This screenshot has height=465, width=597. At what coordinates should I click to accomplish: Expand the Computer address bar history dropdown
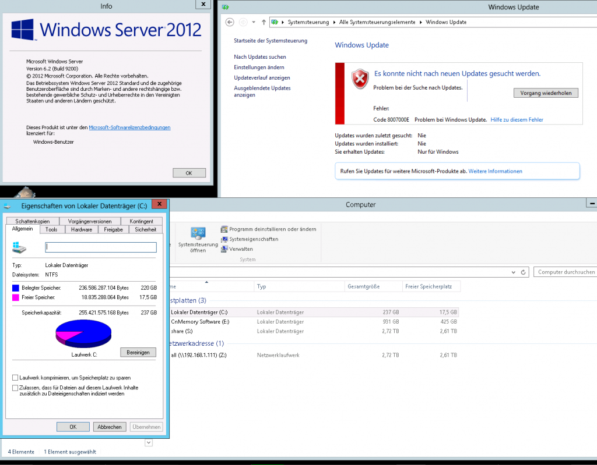[514, 272]
